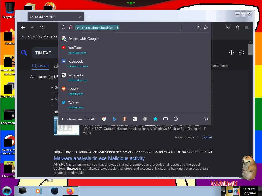The height and width of the screenshot is (196, 262).
Task: Toggle reader view icon in address bar
Action: point(198,27)
